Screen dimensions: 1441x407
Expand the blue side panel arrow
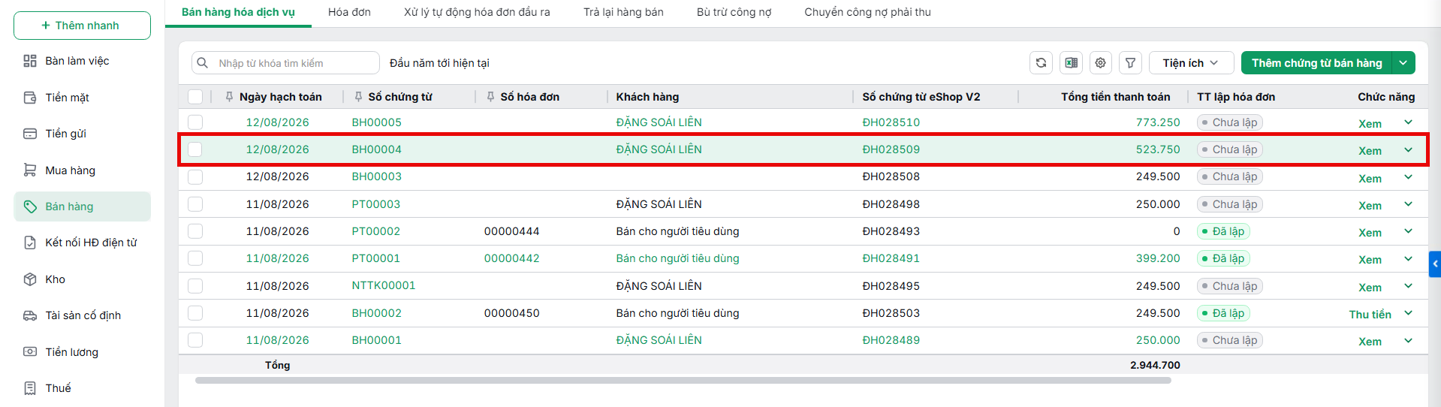tap(1435, 264)
